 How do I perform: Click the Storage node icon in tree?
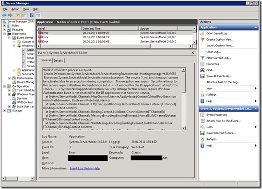[9, 111]
